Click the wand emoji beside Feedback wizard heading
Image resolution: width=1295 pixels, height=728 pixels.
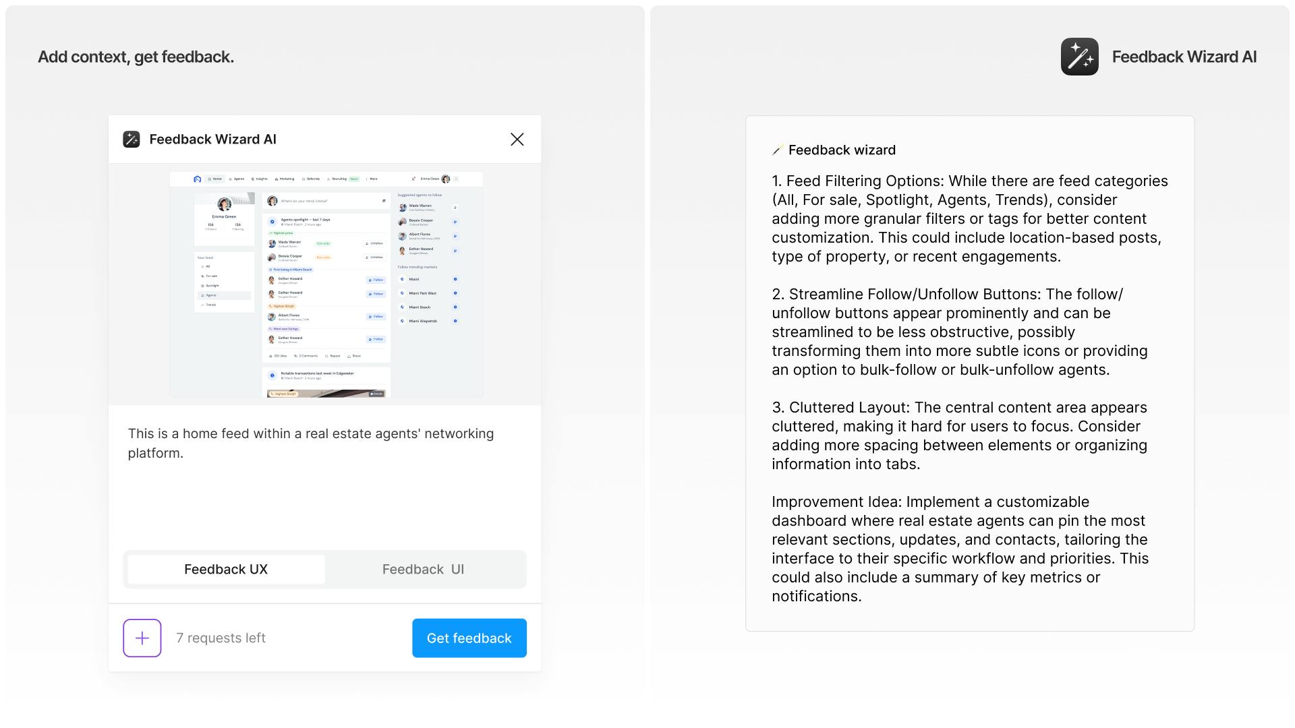tap(778, 150)
